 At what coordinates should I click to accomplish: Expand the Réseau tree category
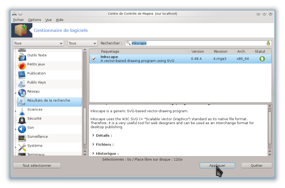click(x=16, y=93)
